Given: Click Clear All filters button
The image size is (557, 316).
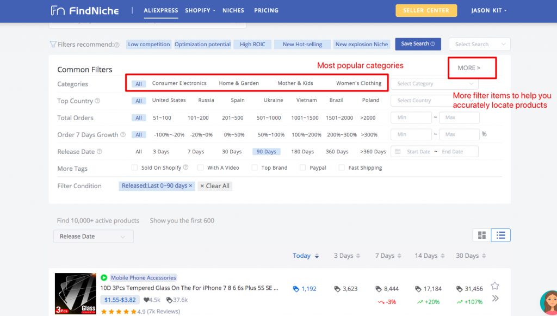Looking at the screenshot, I should pyautogui.click(x=214, y=186).
